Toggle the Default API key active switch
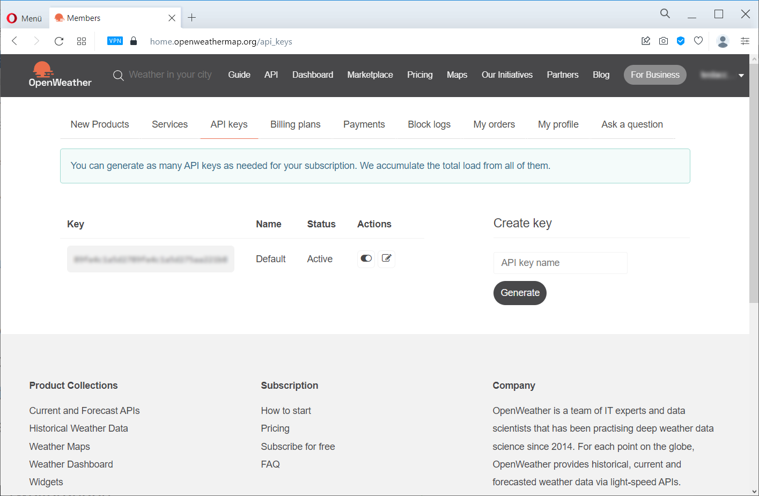The width and height of the screenshot is (759, 496). (x=366, y=258)
